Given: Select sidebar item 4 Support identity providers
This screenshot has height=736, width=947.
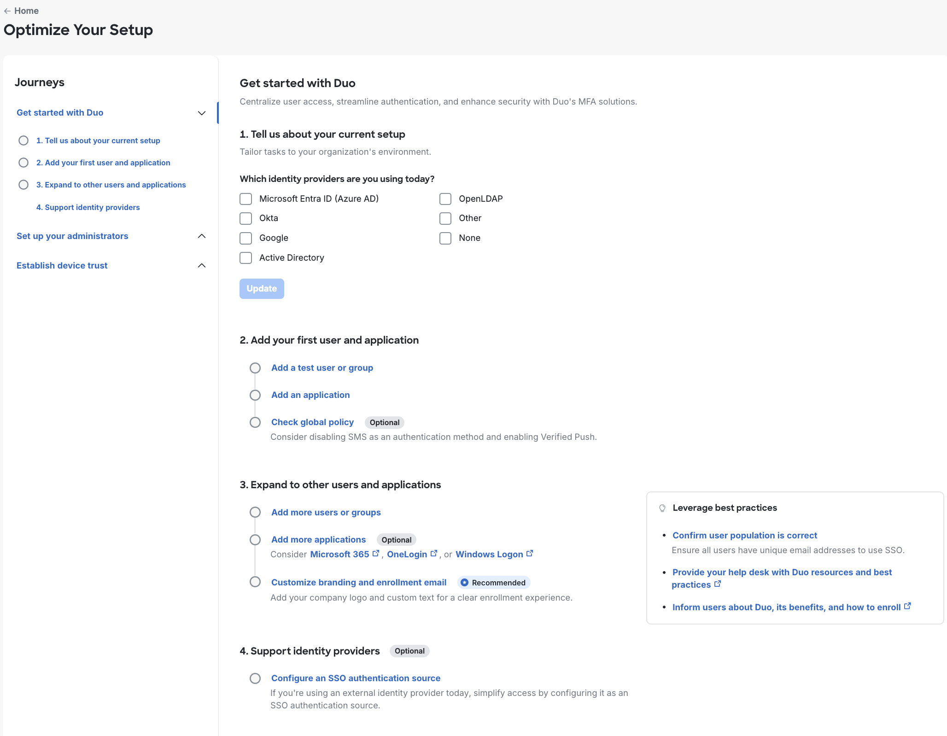Looking at the screenshot, I should tap(88, 208).
